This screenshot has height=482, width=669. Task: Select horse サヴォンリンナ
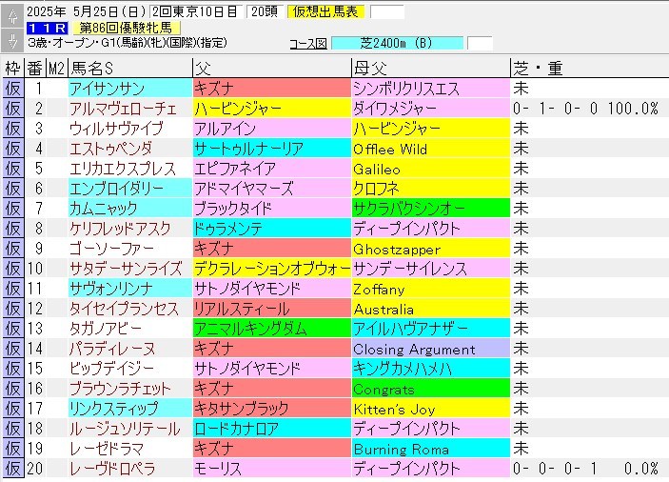tap(130, 289)
